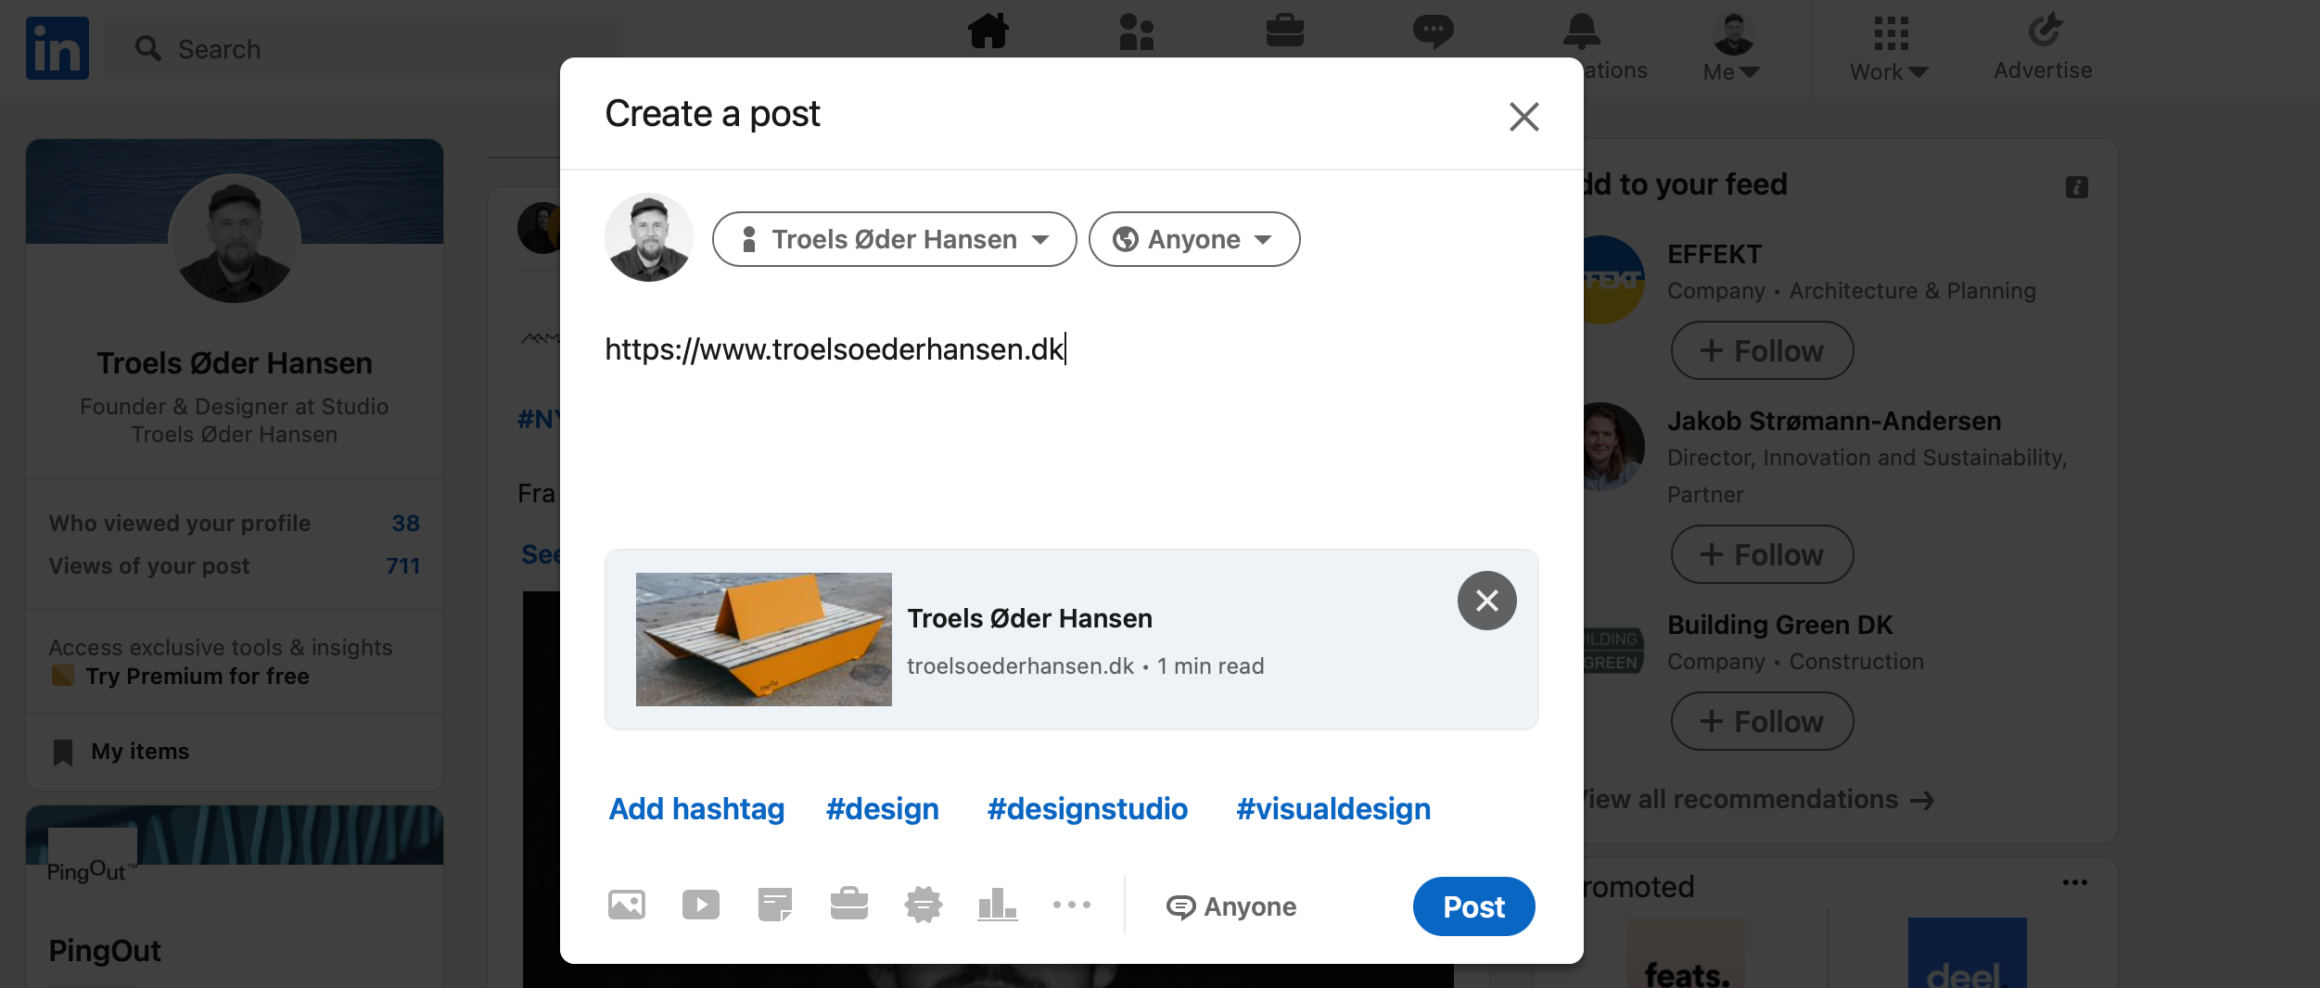Image resolution: width=2320 pixels, height=988 pixels.
Task: Click the add photo icon
Action: [627, 905]
